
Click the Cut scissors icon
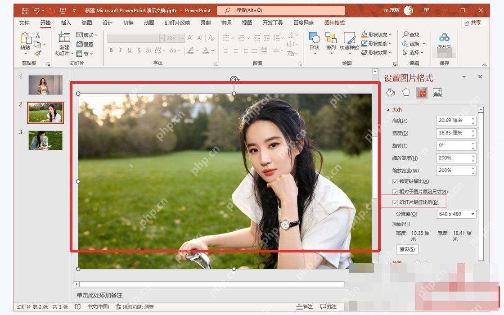tap(38, 35)
